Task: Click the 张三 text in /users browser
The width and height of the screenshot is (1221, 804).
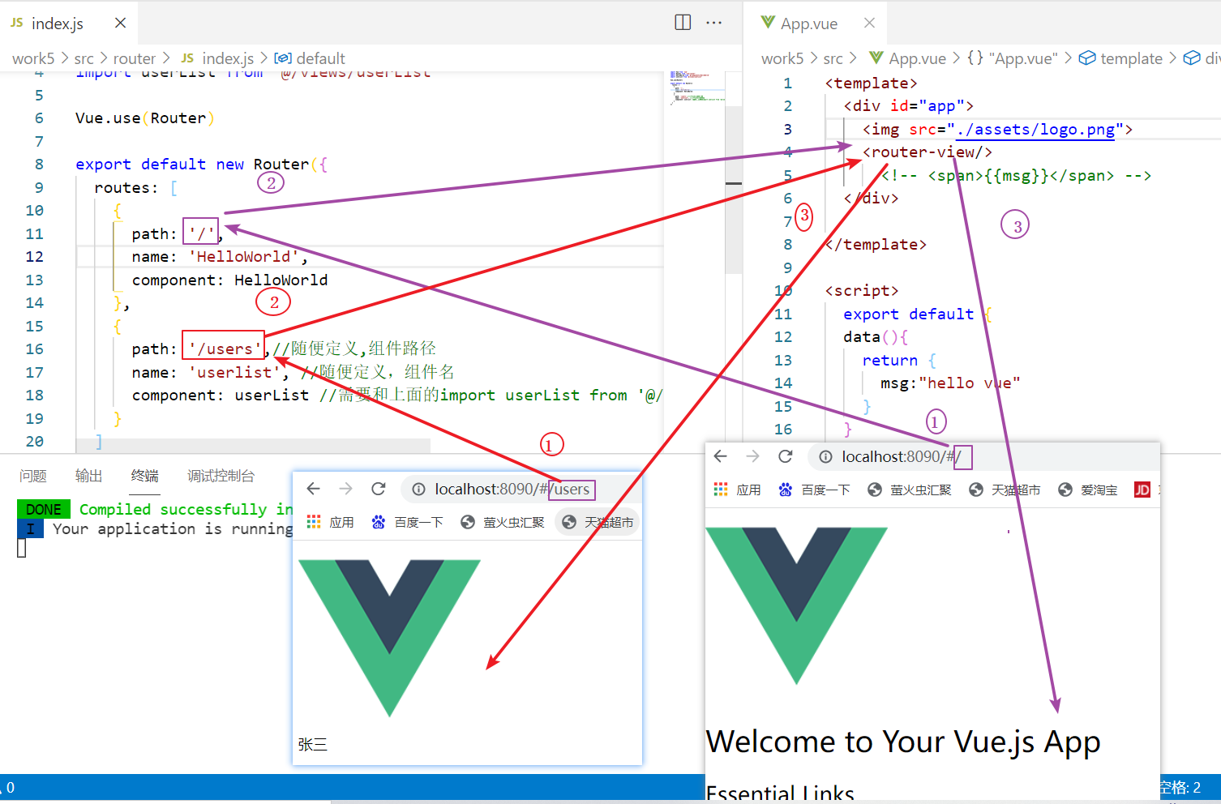Action: pyautogui.click(x=313, y=744)
